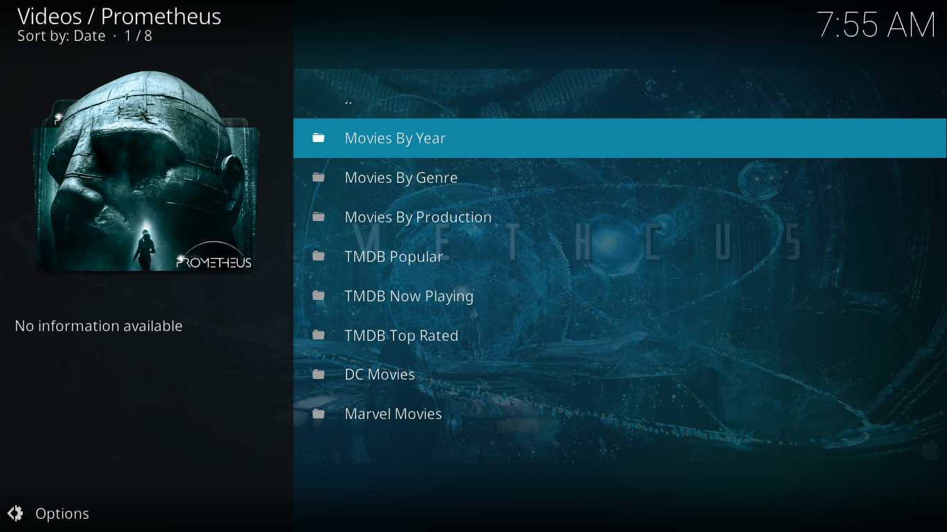Click the folder icon beside Movies By Year
Screen dimensions: 947x532
[x=318, y=138]
